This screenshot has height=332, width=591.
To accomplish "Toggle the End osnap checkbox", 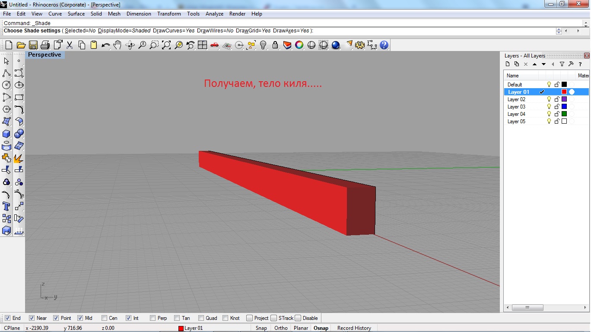I will coord(7,318).
